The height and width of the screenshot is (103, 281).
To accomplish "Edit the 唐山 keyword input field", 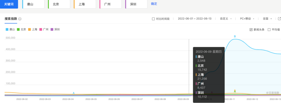I will click(33, 4).
